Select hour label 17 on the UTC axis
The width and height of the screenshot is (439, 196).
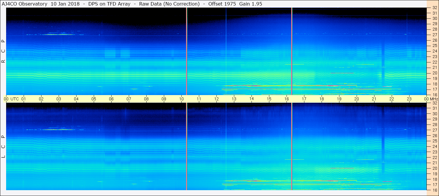tap(304, 99)
